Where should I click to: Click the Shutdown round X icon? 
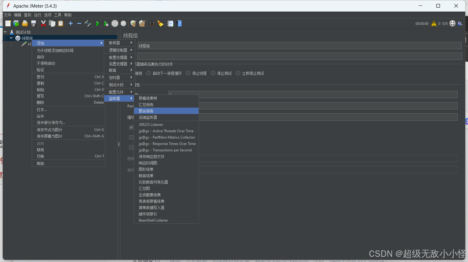click(x=123, y=23)
